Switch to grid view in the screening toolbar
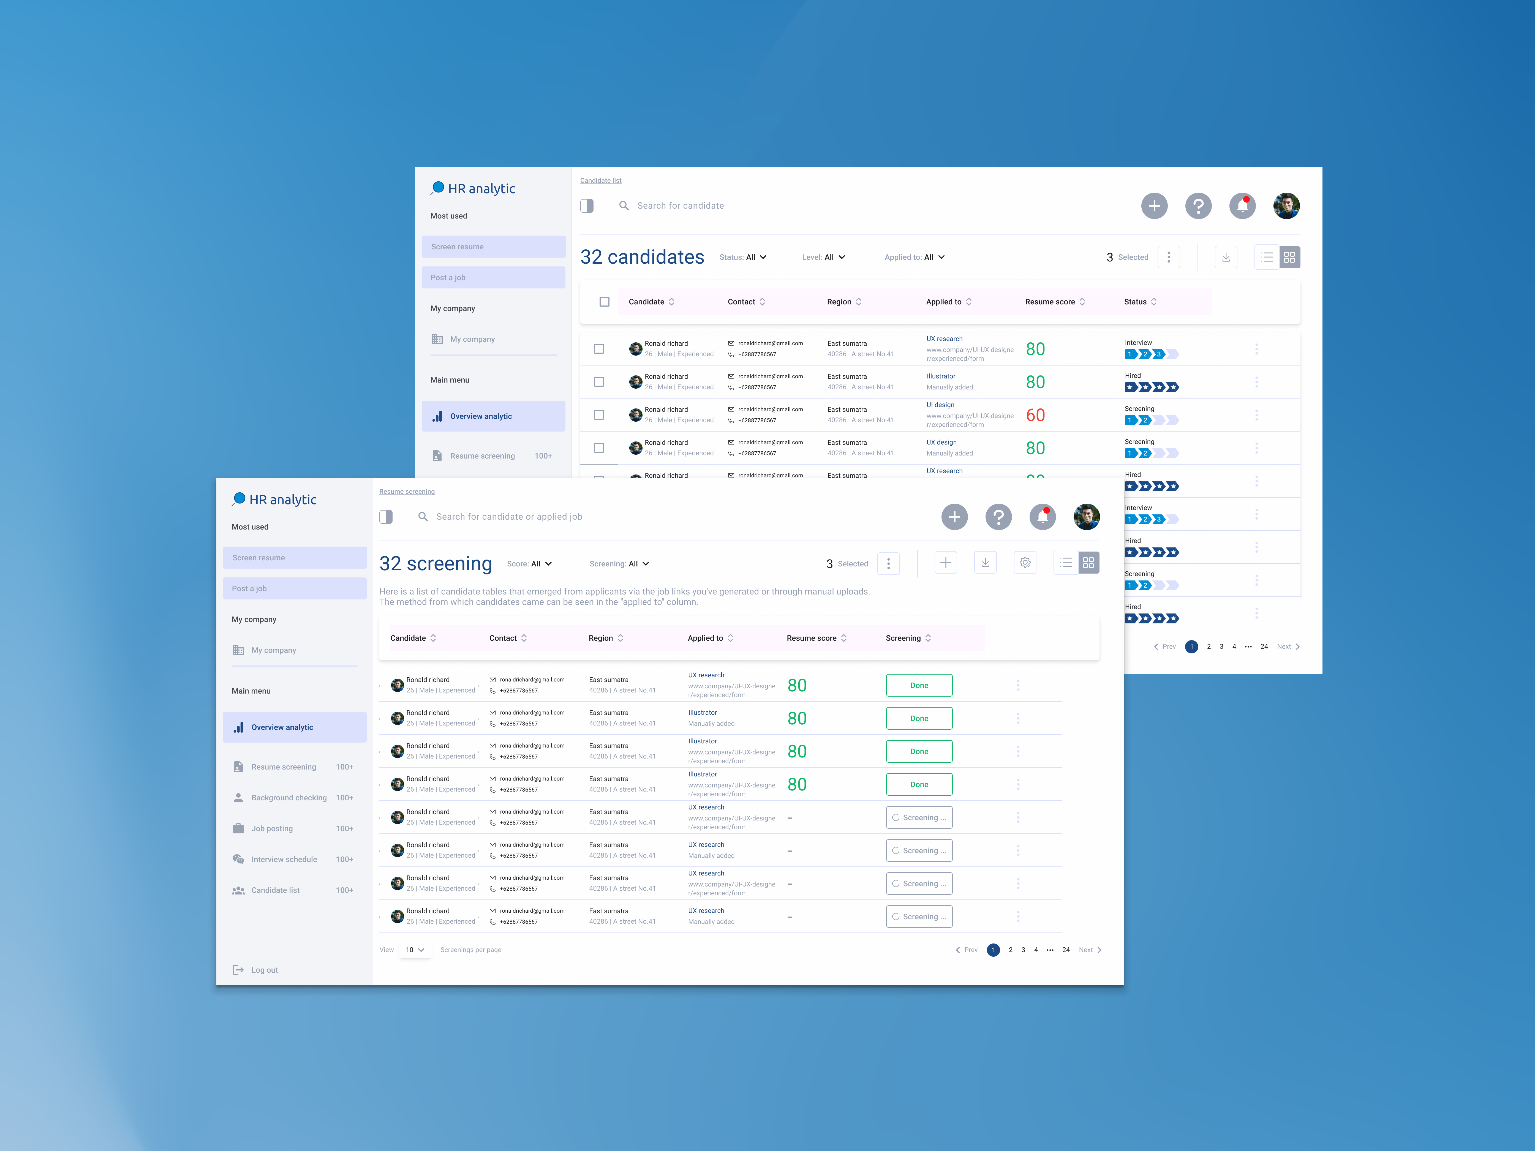Image resolution: width=1535 pixels, height=1151 pixels. (1088, 563)
